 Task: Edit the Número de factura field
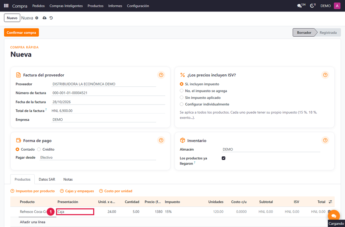click(108, 93)
